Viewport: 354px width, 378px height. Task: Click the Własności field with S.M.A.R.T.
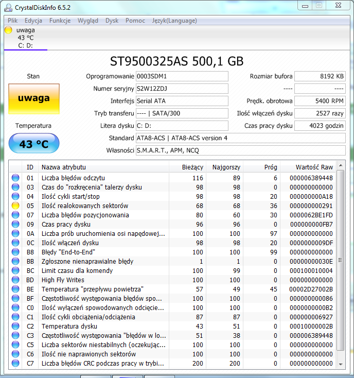click(241, 150)
